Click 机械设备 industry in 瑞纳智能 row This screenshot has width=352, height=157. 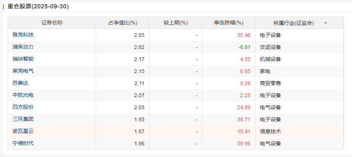(270, 59)
